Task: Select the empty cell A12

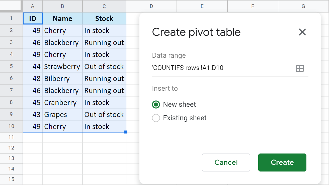Action: (32, 148)
